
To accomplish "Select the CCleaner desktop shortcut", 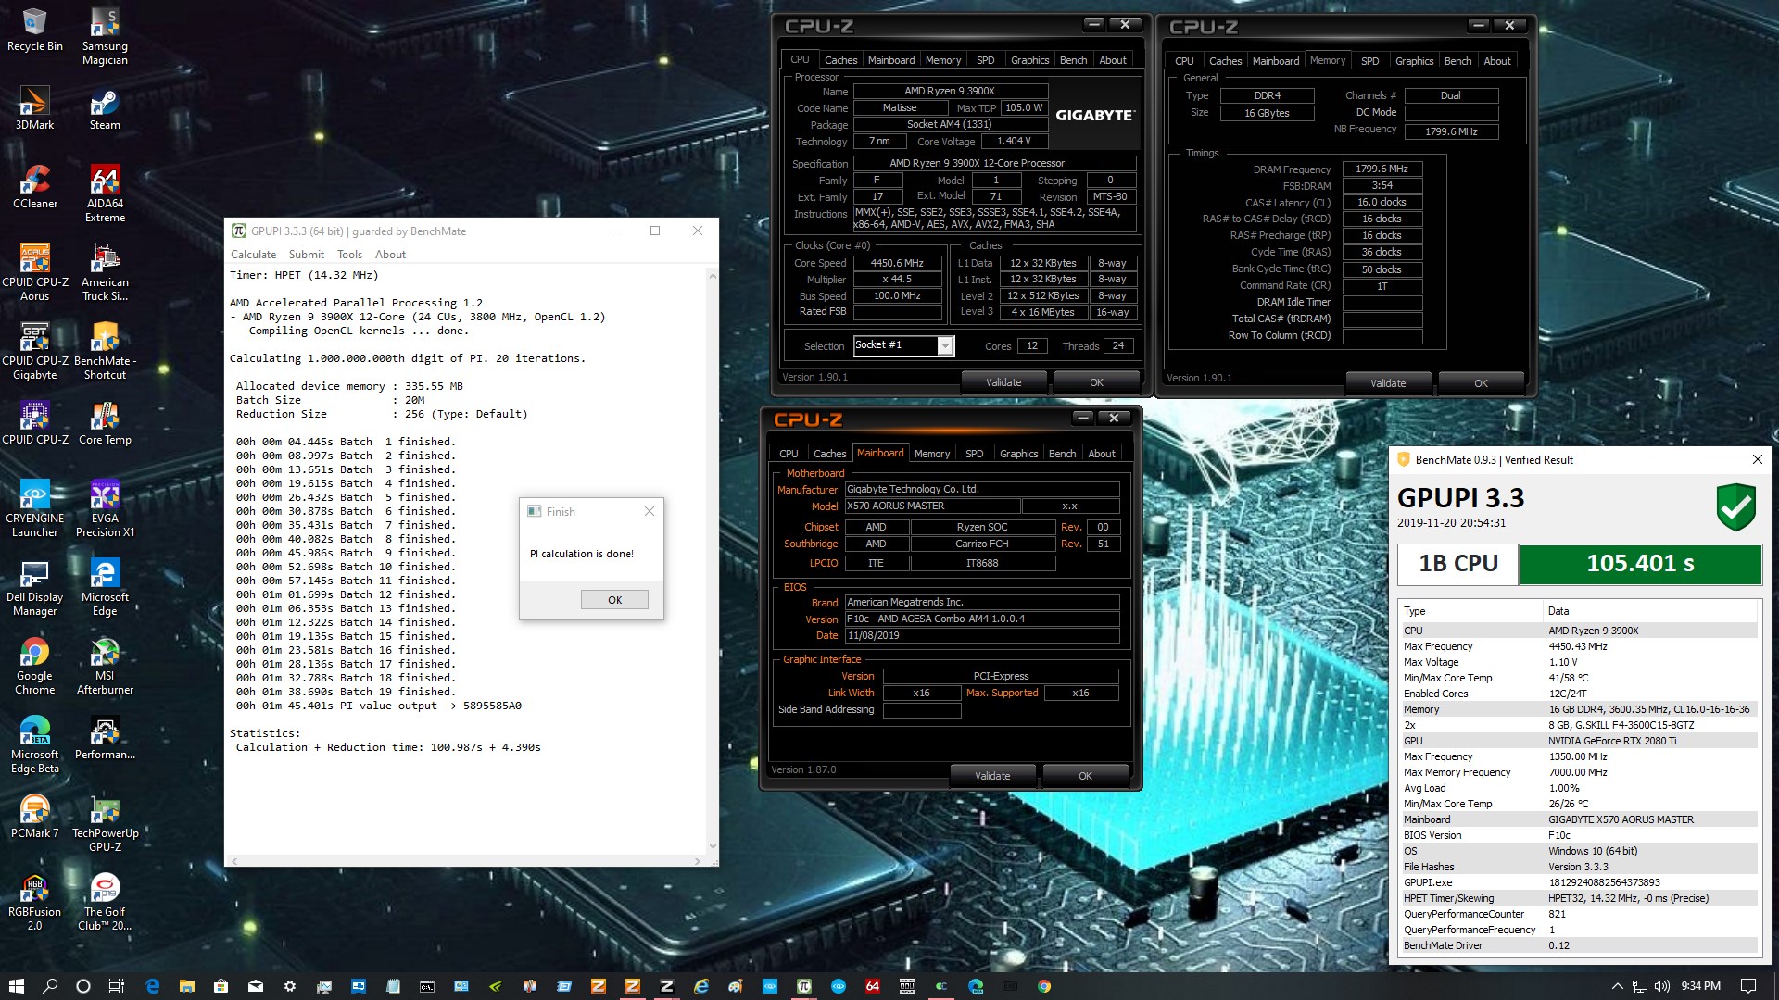I will tap(35, 187).
